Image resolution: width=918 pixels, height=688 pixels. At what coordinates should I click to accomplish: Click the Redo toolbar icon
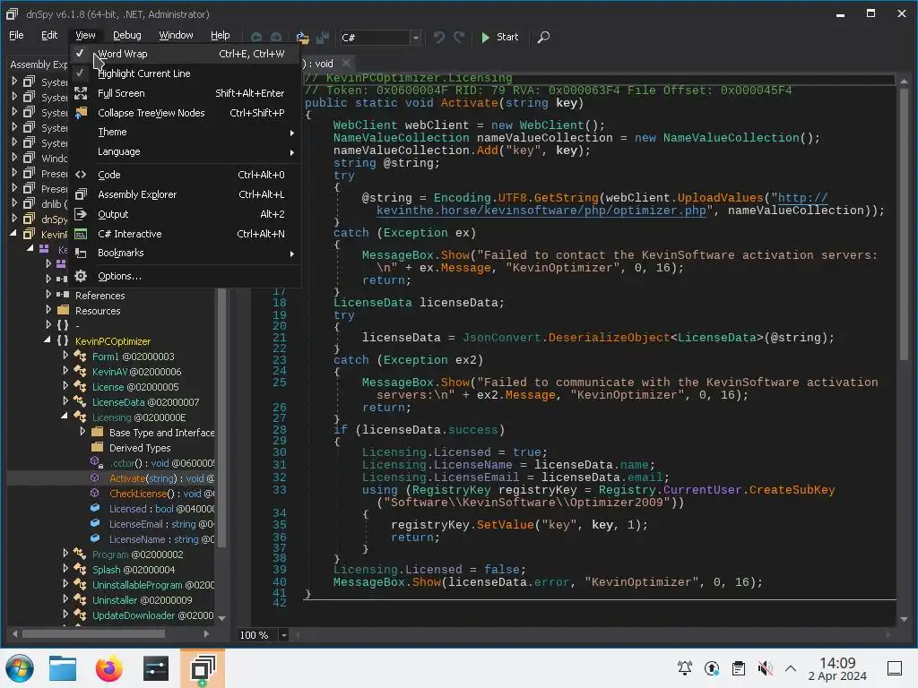click(460, 38)
